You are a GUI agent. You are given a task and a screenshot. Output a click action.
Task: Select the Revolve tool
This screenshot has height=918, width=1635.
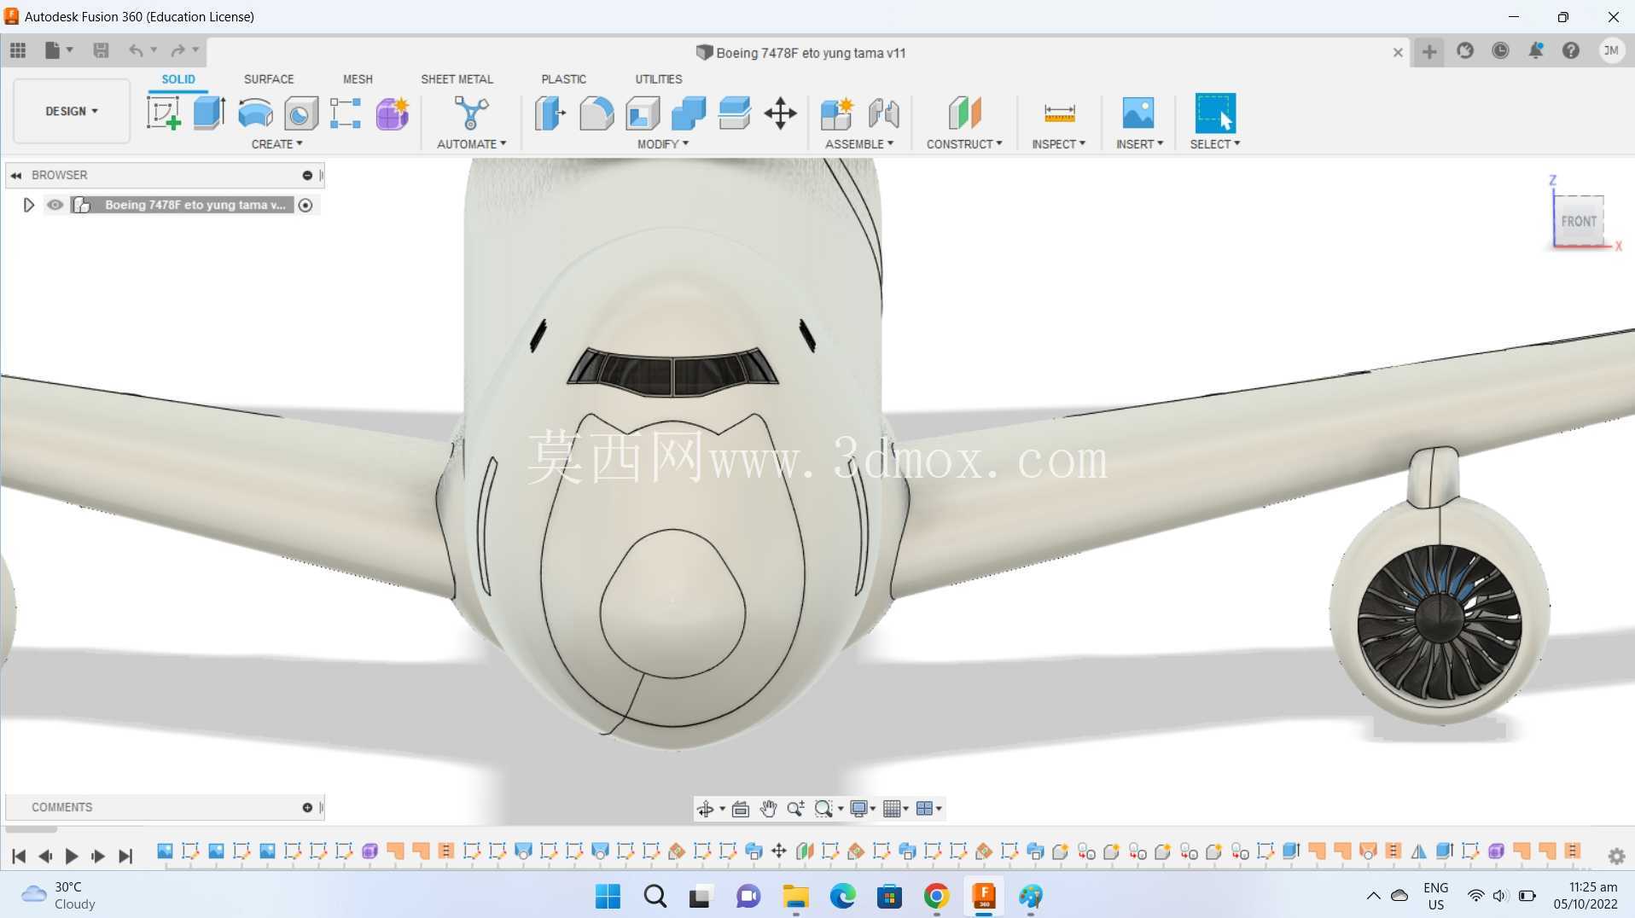(255, 113)
